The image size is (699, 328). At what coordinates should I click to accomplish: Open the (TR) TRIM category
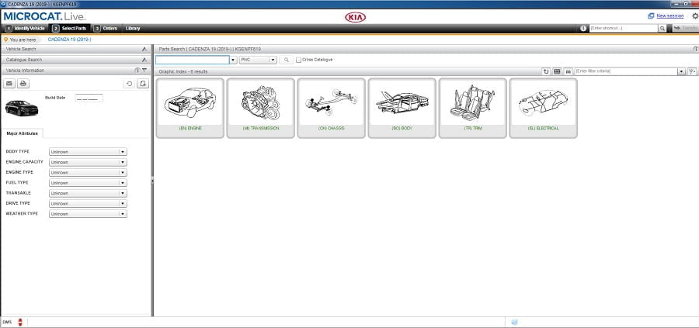[472, 108]
